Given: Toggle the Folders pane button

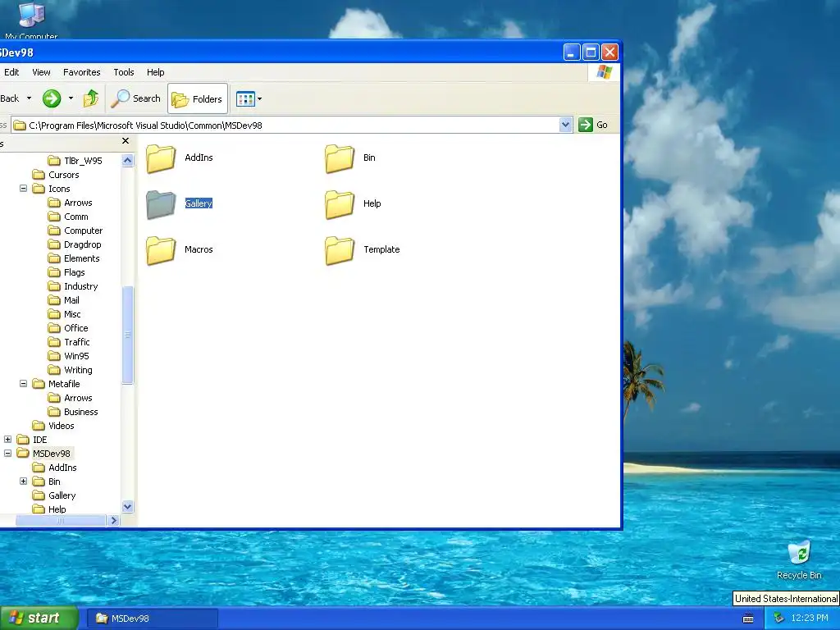Looking at the screenshot, I should pyautogui.click(x=198, y=98).
